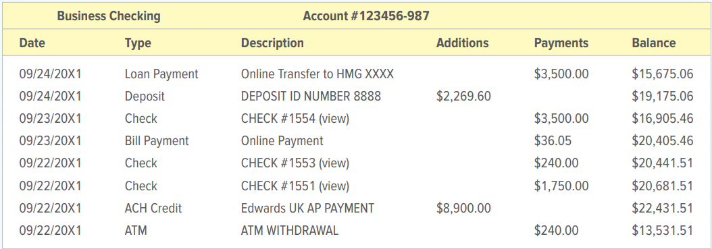Image resolution: width=712 pixels, height=249 pixels.
Task: Sort by the Description column header
Action: [272, 44]
